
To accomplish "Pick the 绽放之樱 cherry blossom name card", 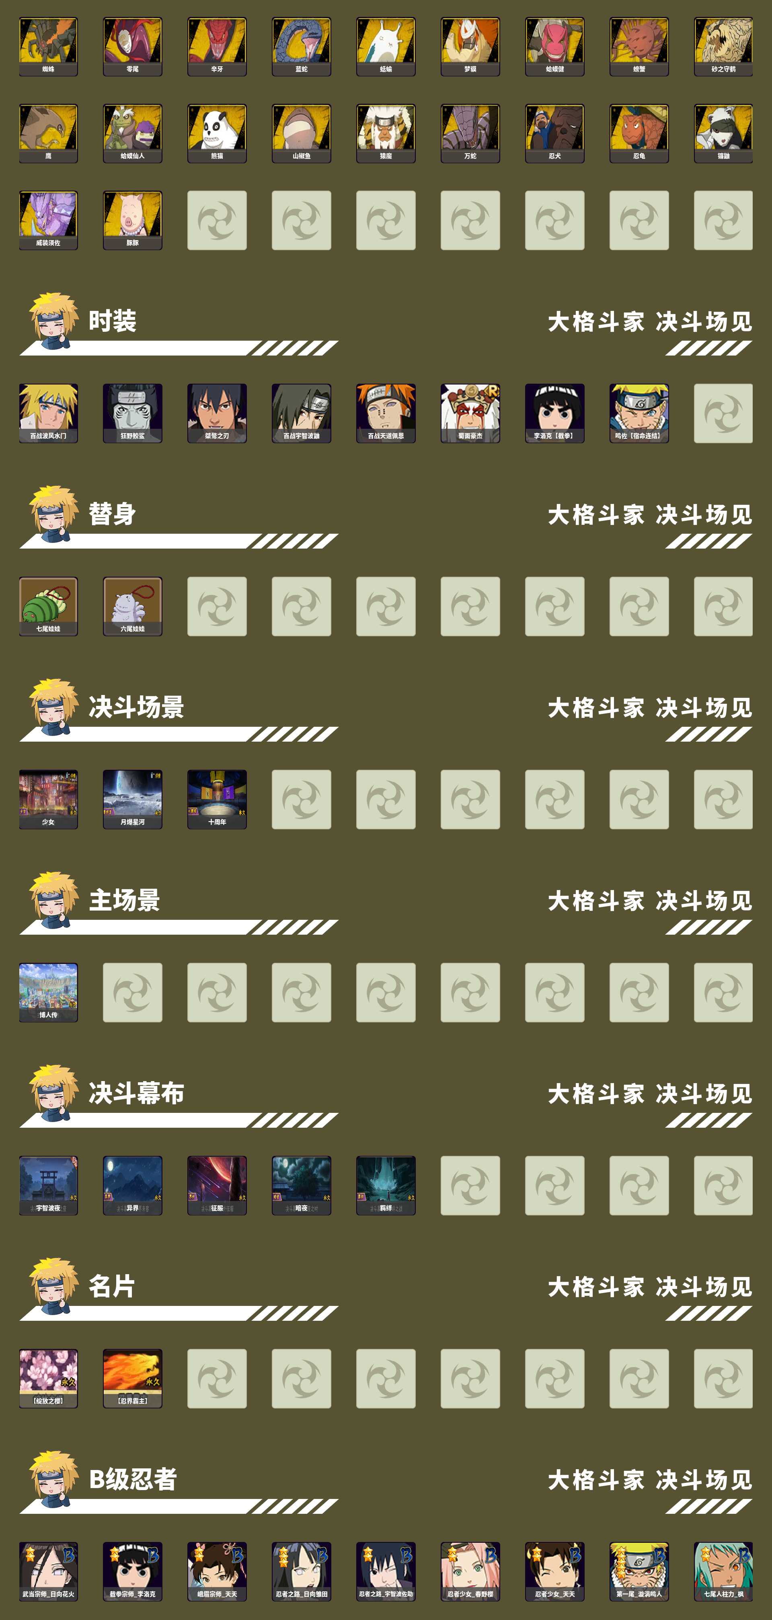I will pyautogui.click(x=48, y=1379).
